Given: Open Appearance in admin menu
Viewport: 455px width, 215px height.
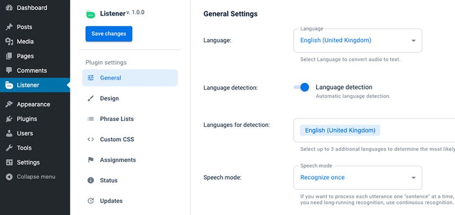Looking at the screenshot, I should tap(35, 104).
